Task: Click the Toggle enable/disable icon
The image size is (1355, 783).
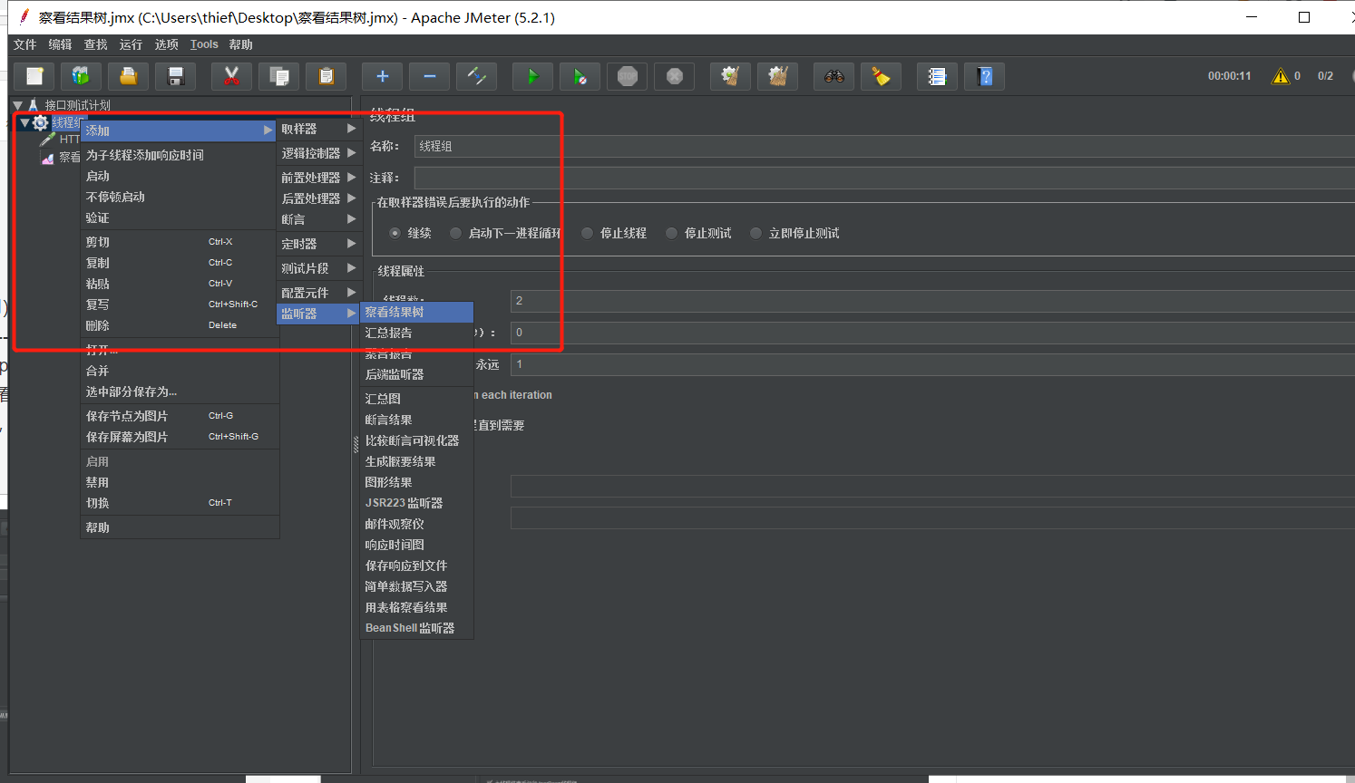Action: [x=477, y=76]
